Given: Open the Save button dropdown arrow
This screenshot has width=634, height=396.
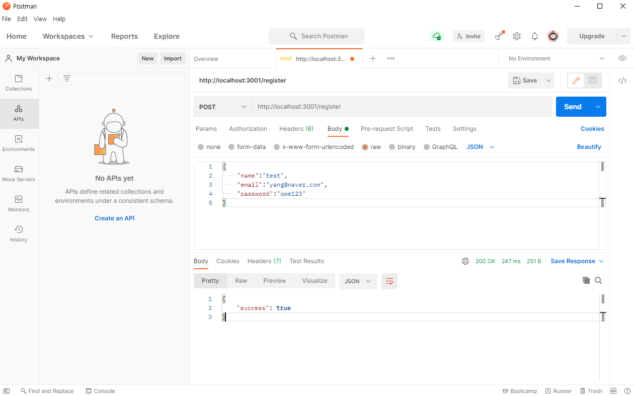Looking at the screenshot, I should [x=548, y=81].
